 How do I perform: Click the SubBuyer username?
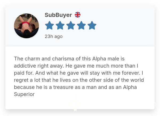(58, 15)
